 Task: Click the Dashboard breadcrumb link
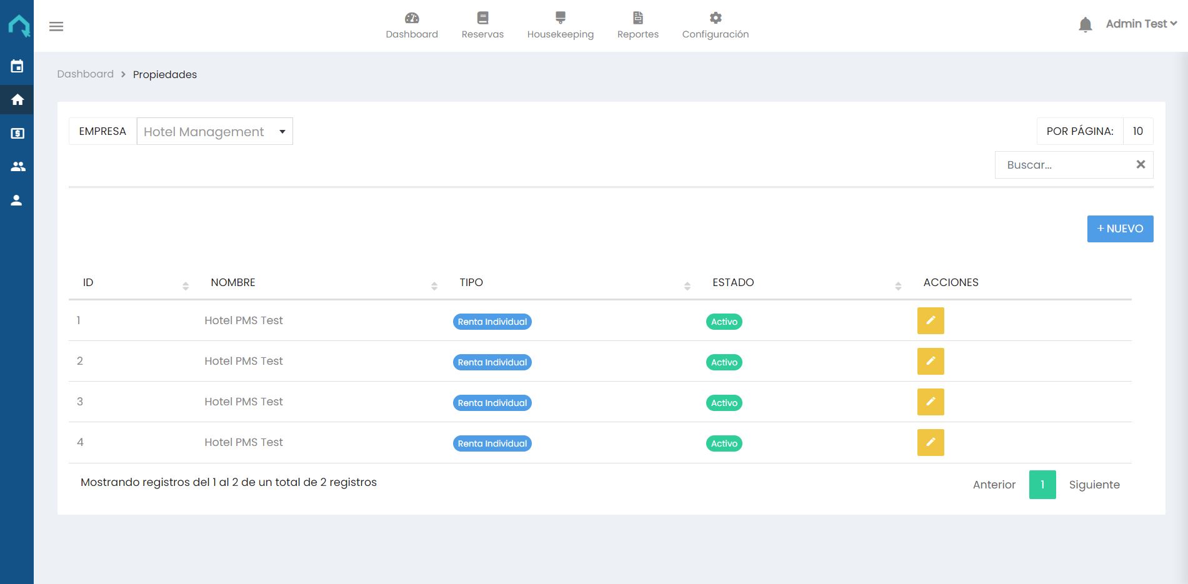coord(85,74)
